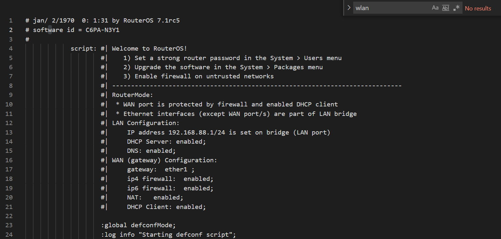Click line number 23 in the gutter
This screenshot has height=239, width=501.
9,225
